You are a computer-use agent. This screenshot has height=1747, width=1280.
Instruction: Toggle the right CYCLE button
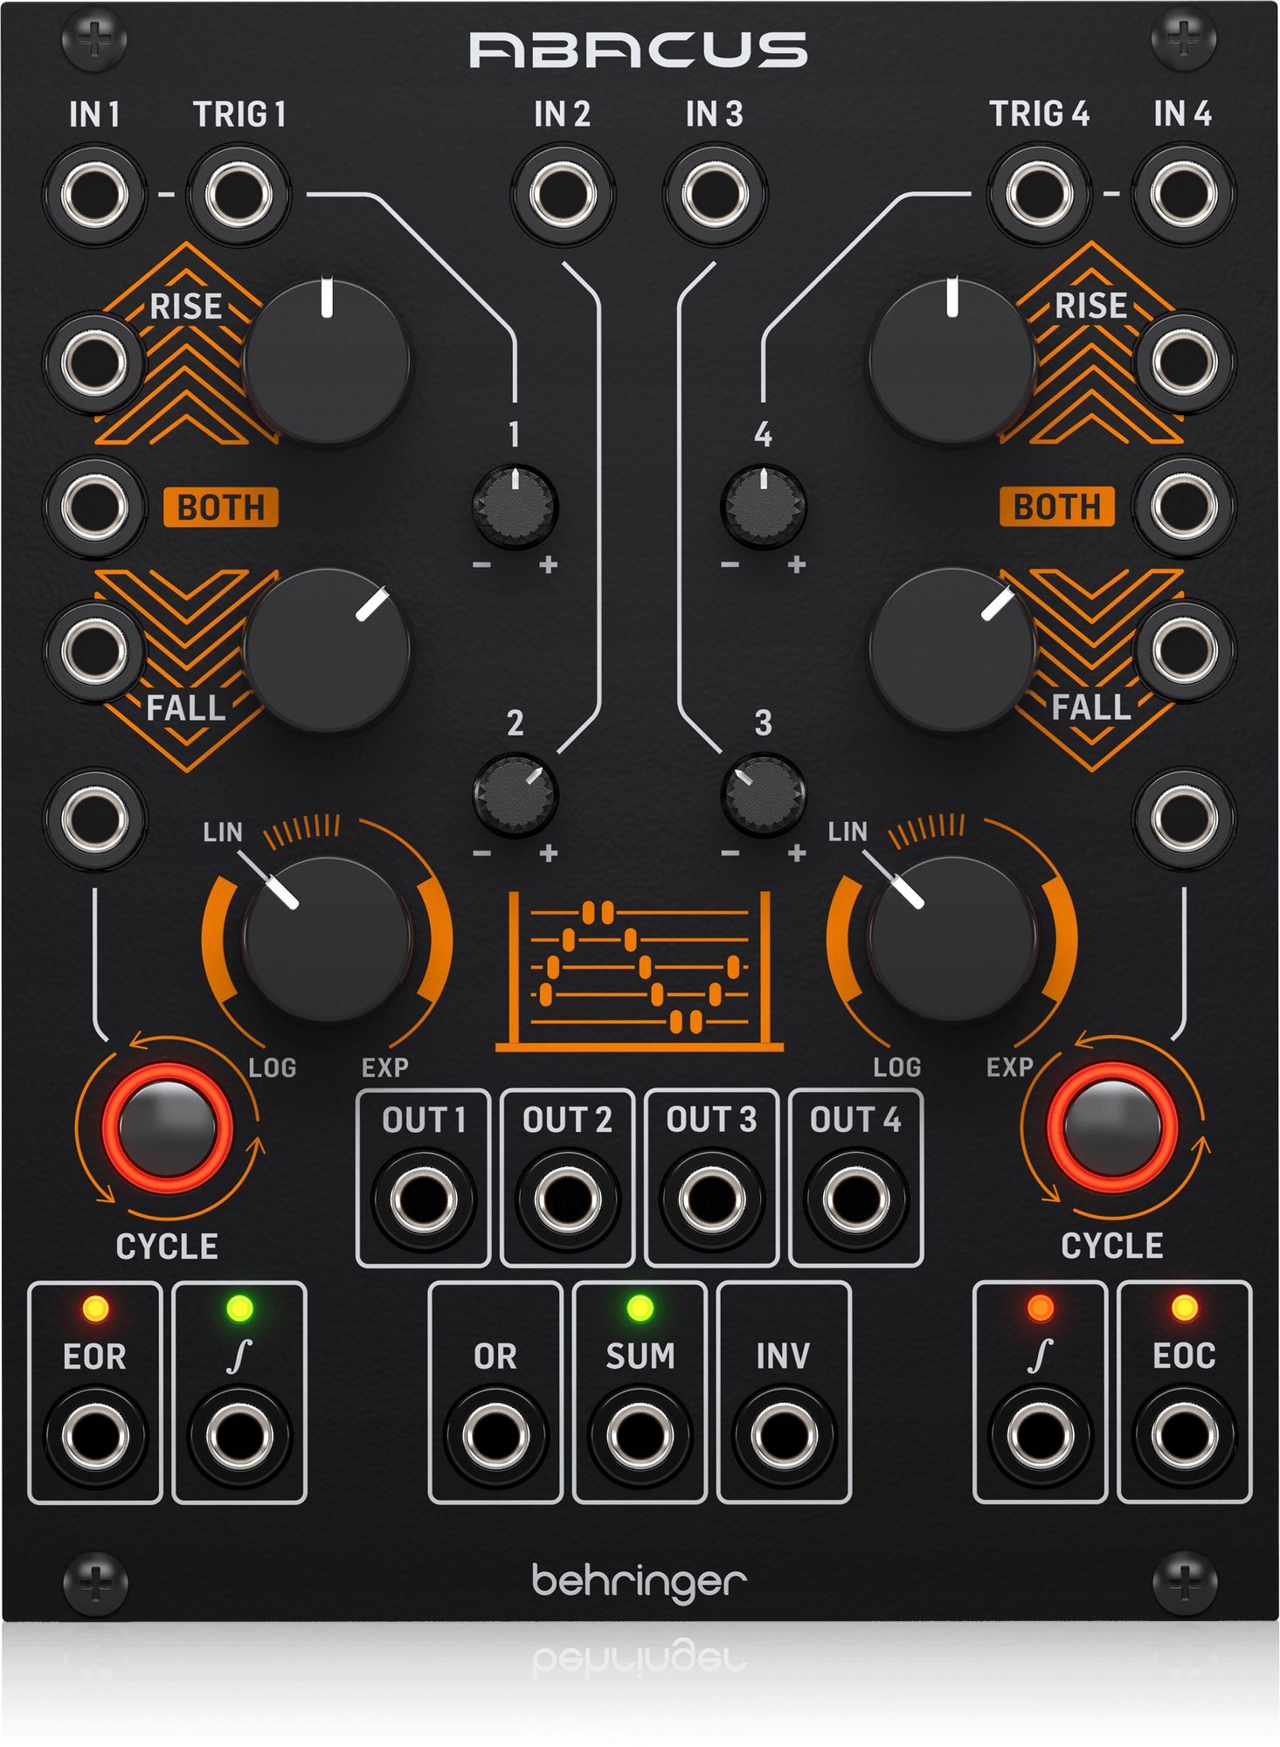pyautogui.click(x=1111, y=1128)
